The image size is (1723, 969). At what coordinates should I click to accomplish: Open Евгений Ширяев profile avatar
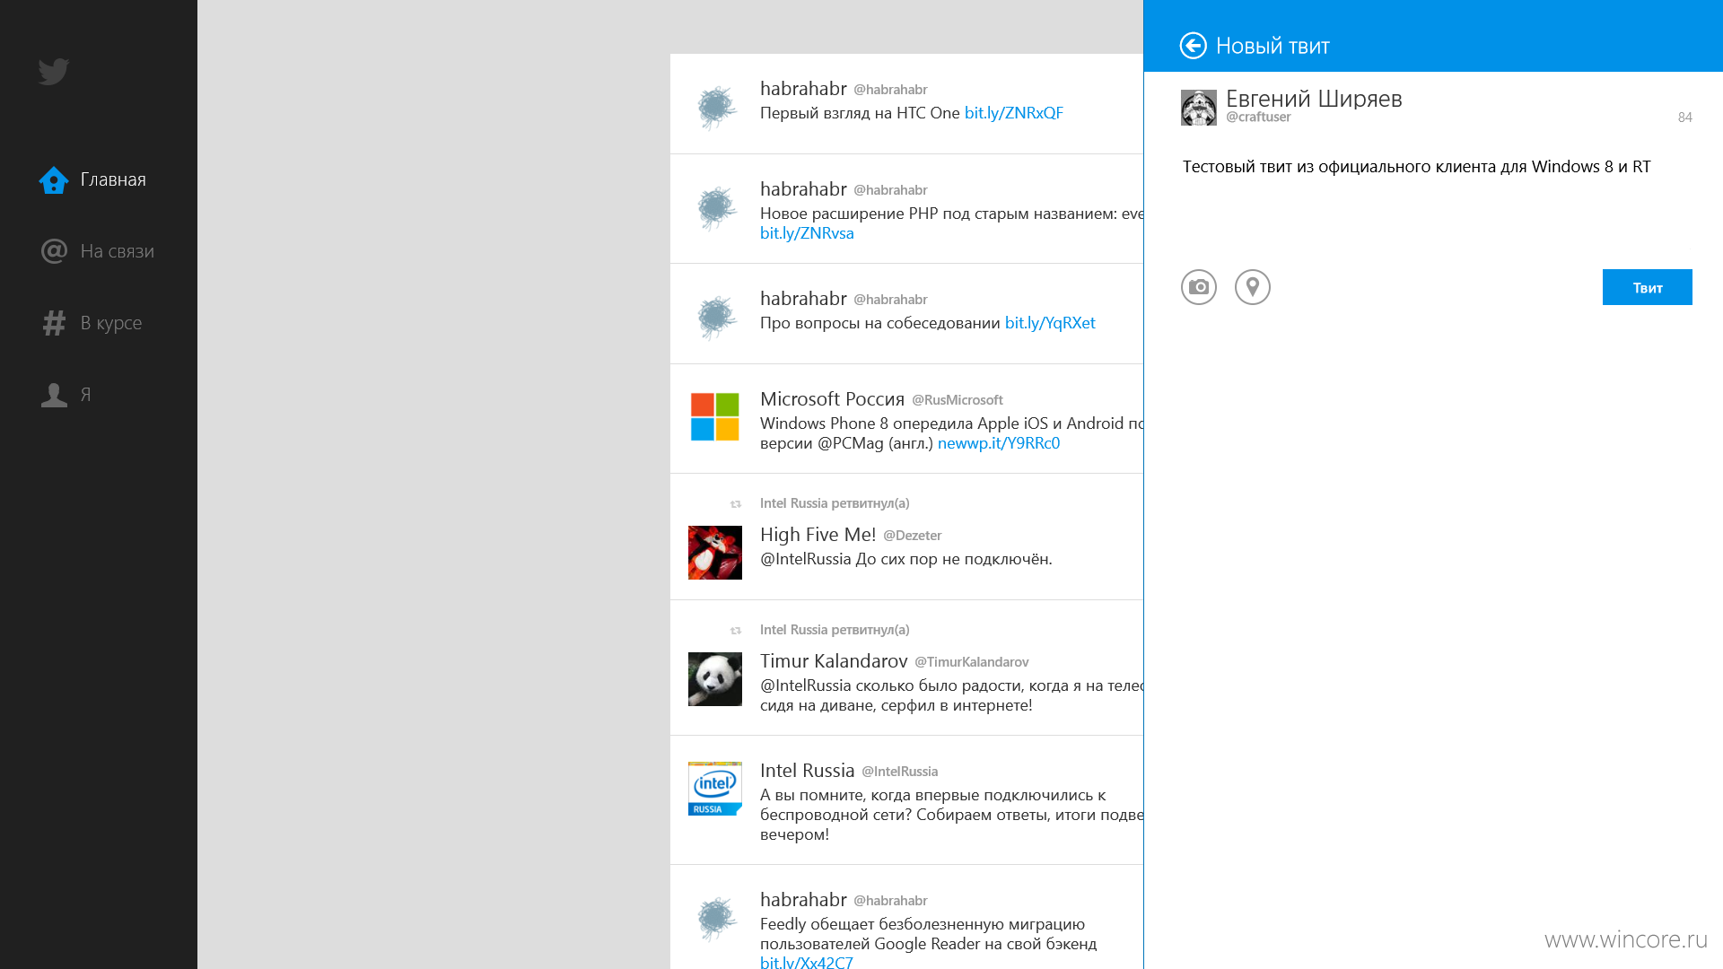click(x=1199, y=108)
